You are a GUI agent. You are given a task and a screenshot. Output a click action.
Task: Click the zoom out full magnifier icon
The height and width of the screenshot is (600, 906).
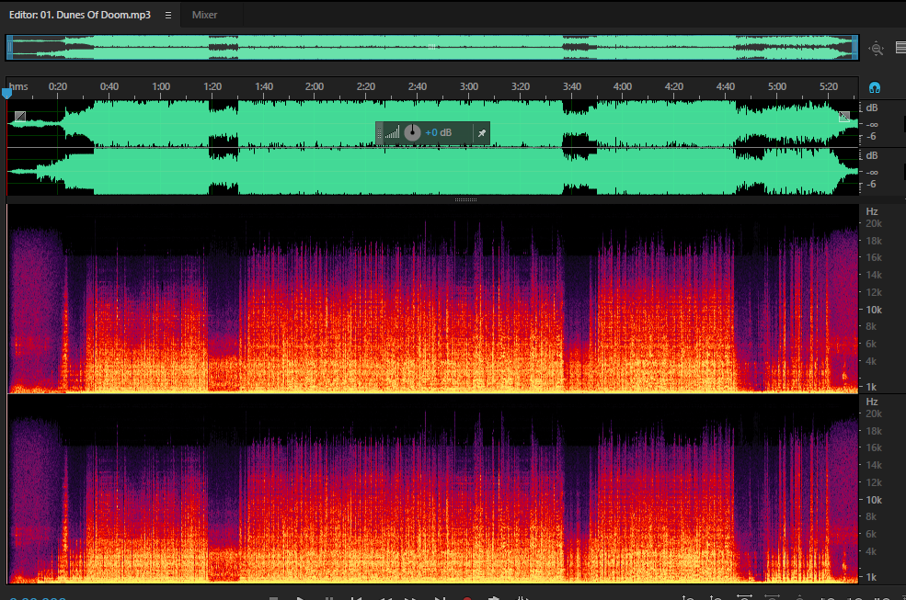pos(877,49)
